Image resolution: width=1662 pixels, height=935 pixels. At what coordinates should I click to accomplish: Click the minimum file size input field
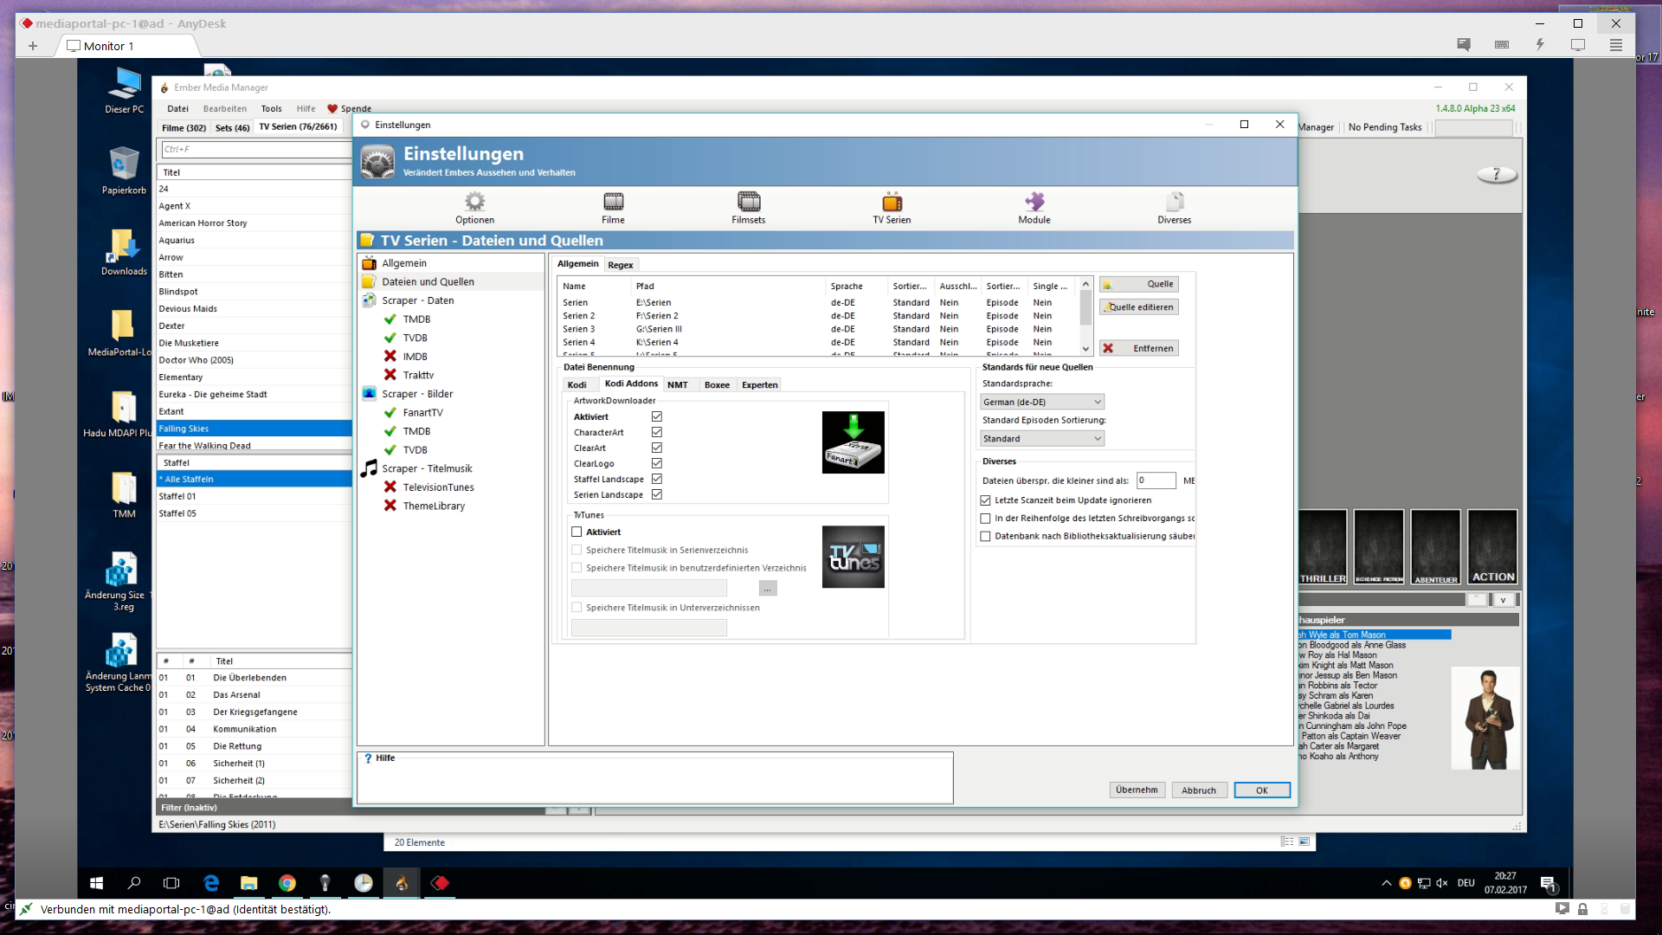(x=1156, y=480)
